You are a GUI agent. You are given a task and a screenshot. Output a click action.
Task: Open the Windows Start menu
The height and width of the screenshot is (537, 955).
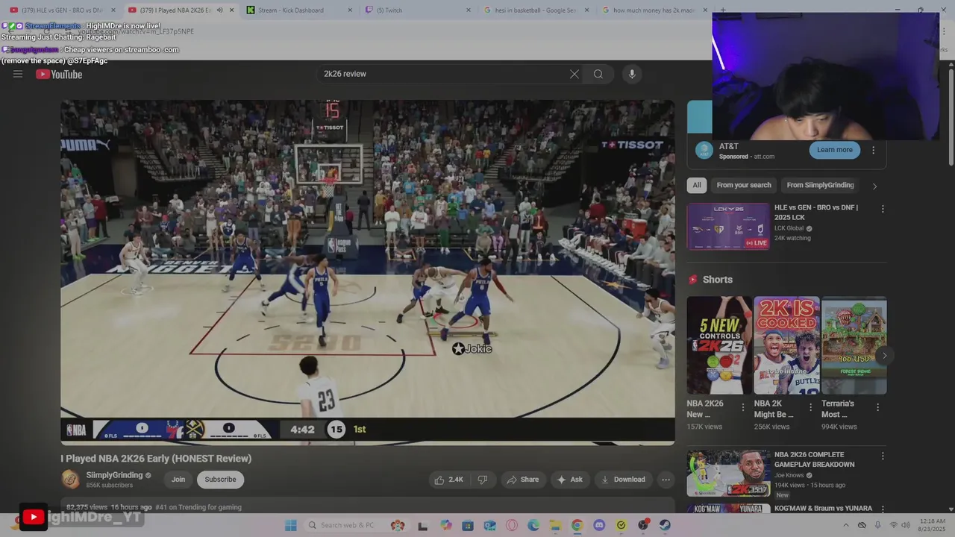[291, 525]
